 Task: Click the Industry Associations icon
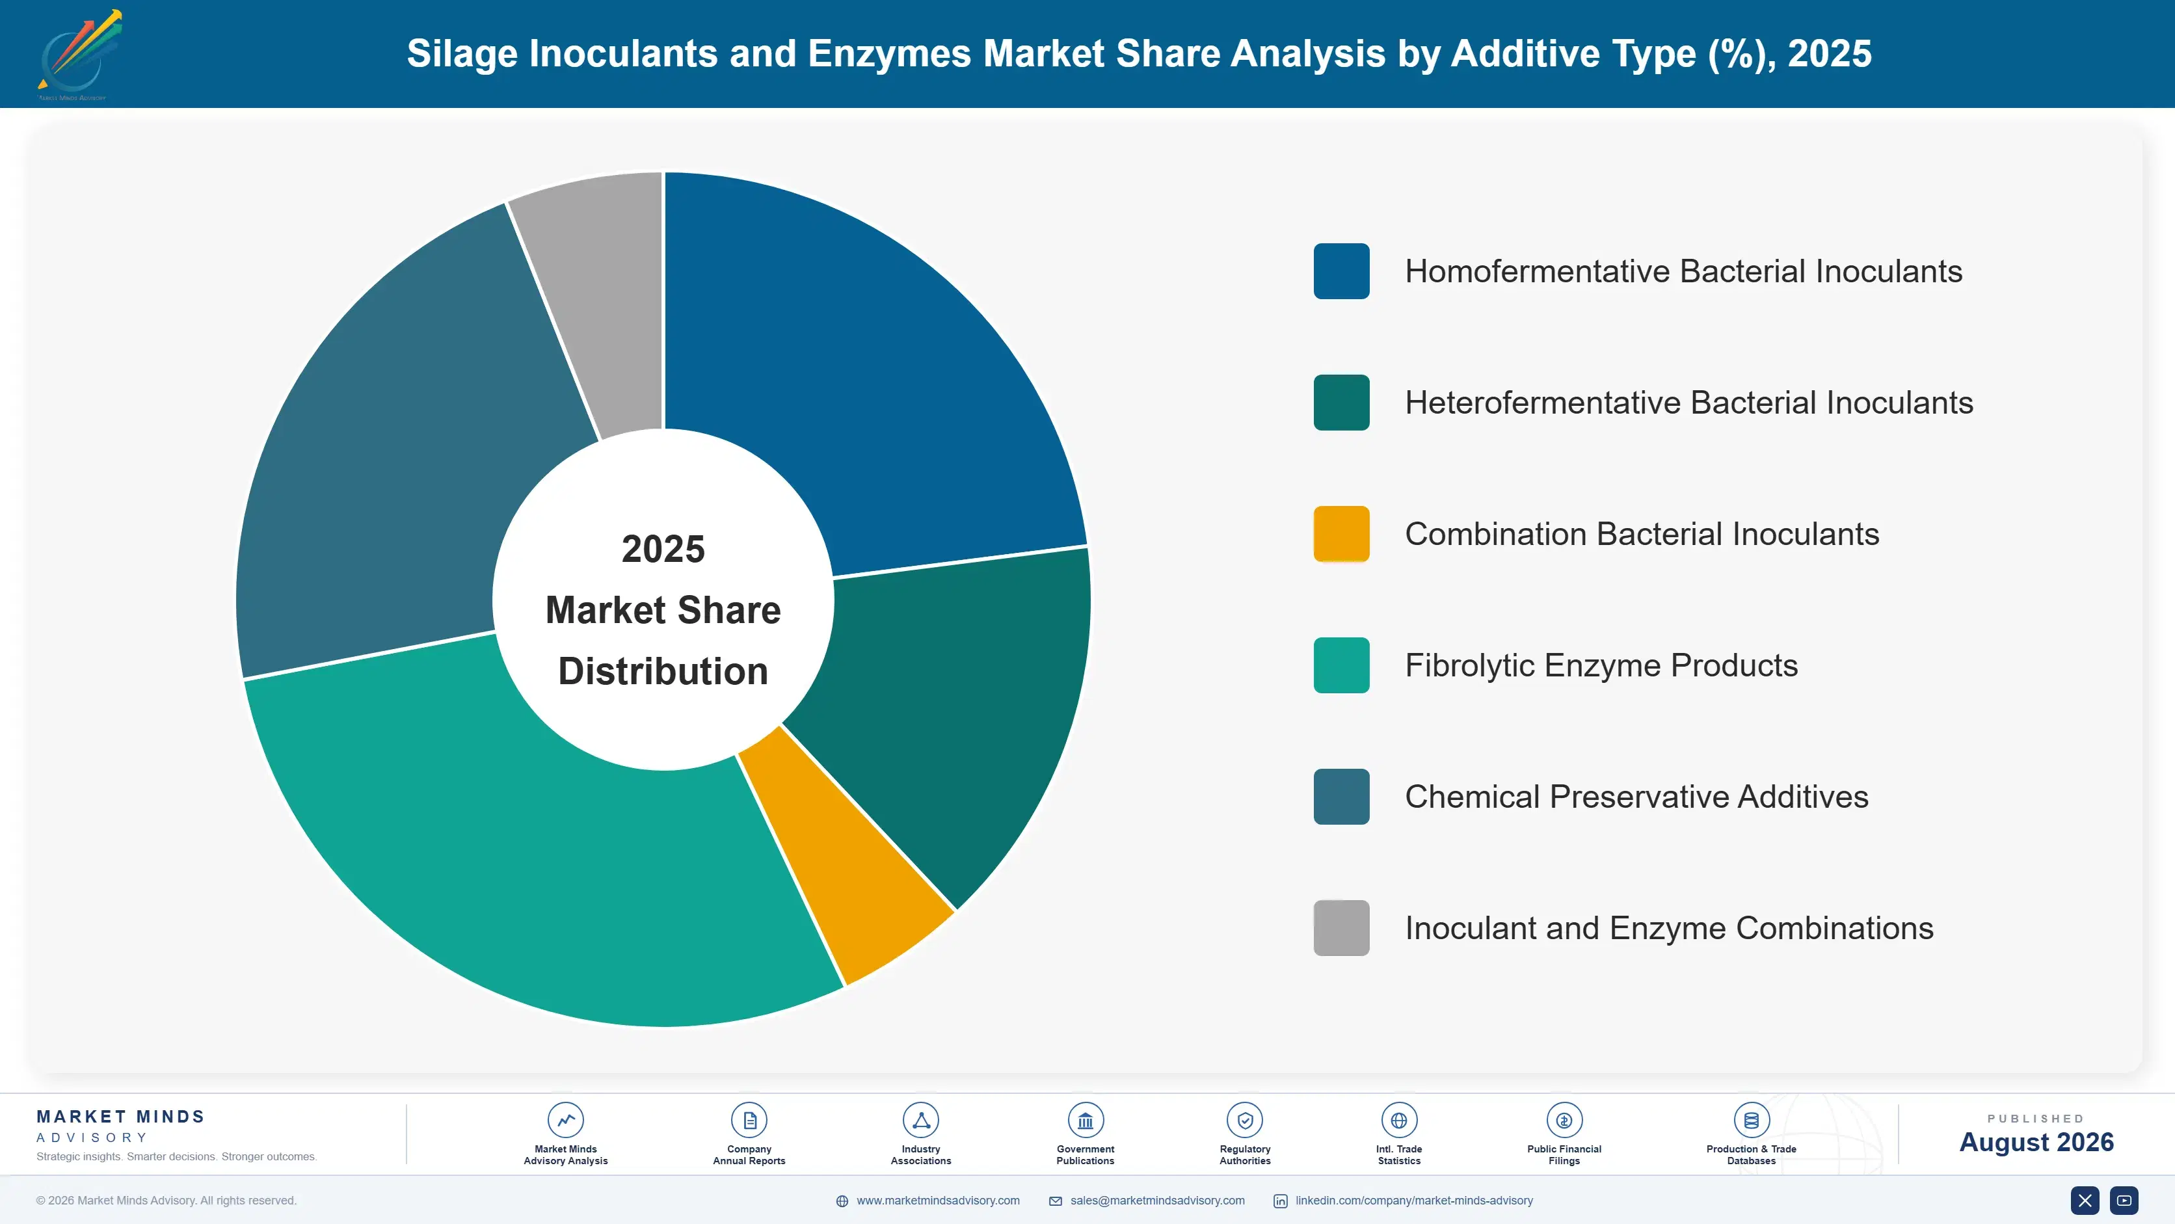(x=920, y=1120)
